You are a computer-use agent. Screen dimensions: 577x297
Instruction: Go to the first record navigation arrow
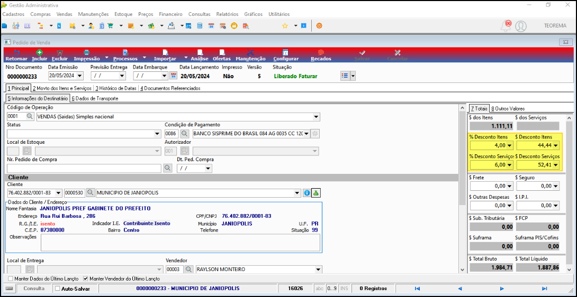[417, 289]
